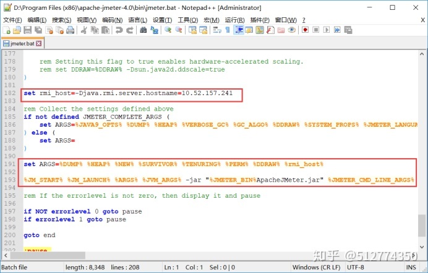
Task: Toggle synchronized vertical scrolling
Action: pos(192,30)
